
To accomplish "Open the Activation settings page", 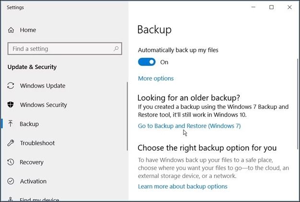I will click(x=33, y=181).
